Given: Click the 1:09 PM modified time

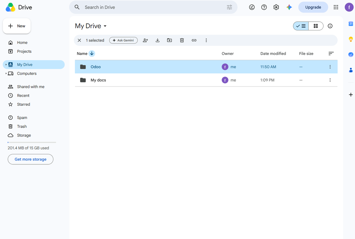Looking at the screenshot, I should click(x=267, y=80).
